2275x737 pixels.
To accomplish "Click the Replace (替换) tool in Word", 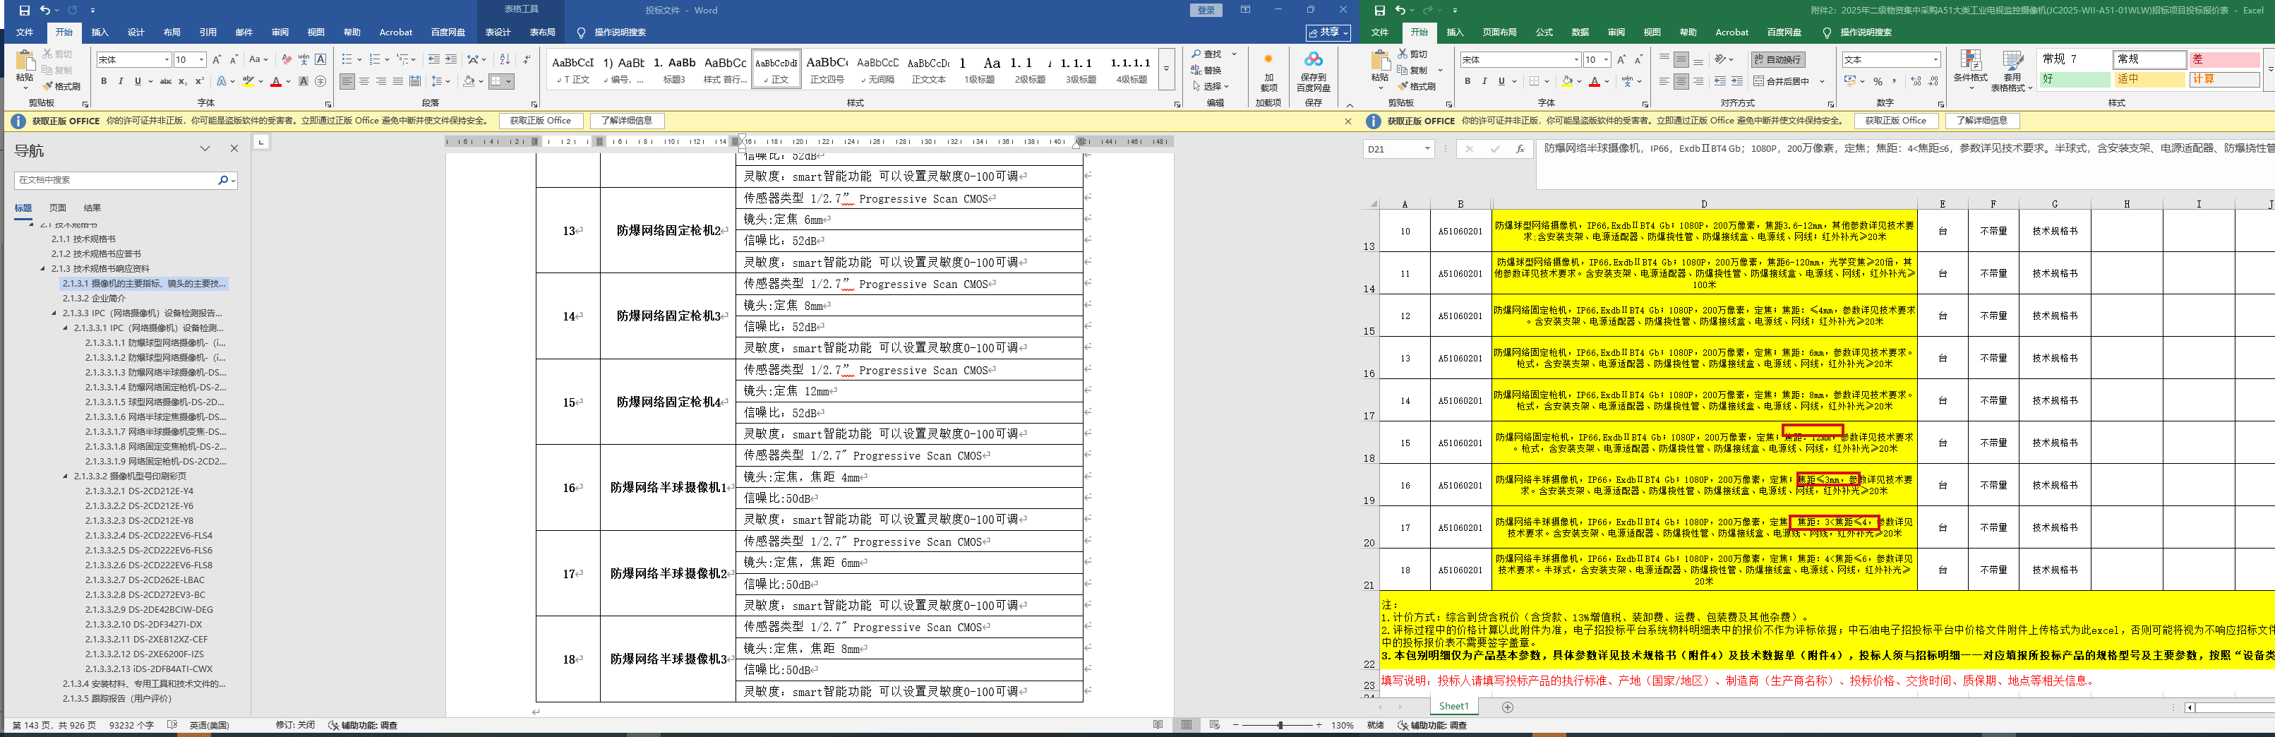I will click(1206, 71).
